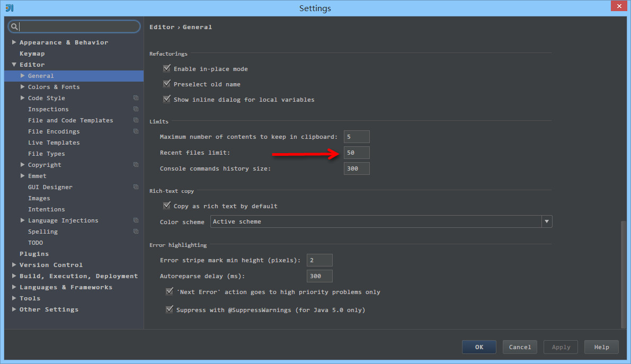This screenshot has height=364, width=631.
Task: Click the IntelliJ logo in title bar
Action: point(9,7)
